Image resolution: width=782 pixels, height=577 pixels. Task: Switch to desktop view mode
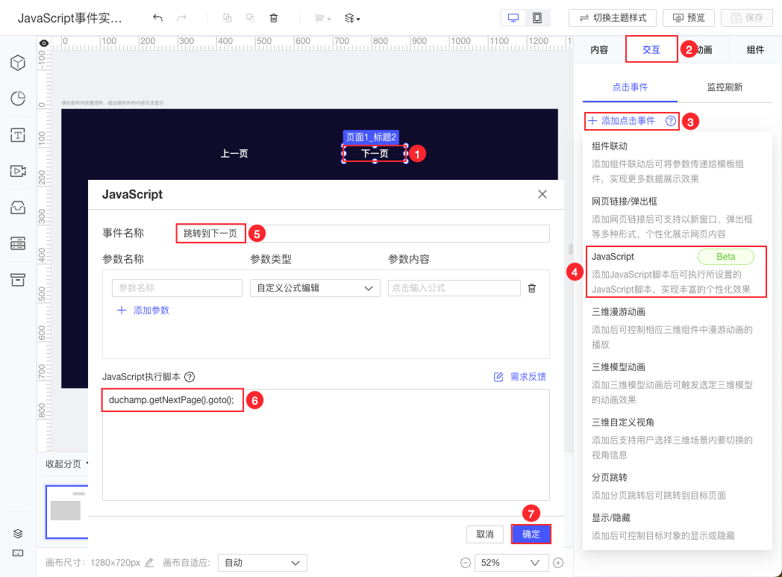click(x=513, y=18)
